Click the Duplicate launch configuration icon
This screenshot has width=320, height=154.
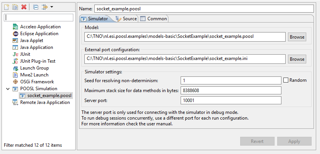15,7
